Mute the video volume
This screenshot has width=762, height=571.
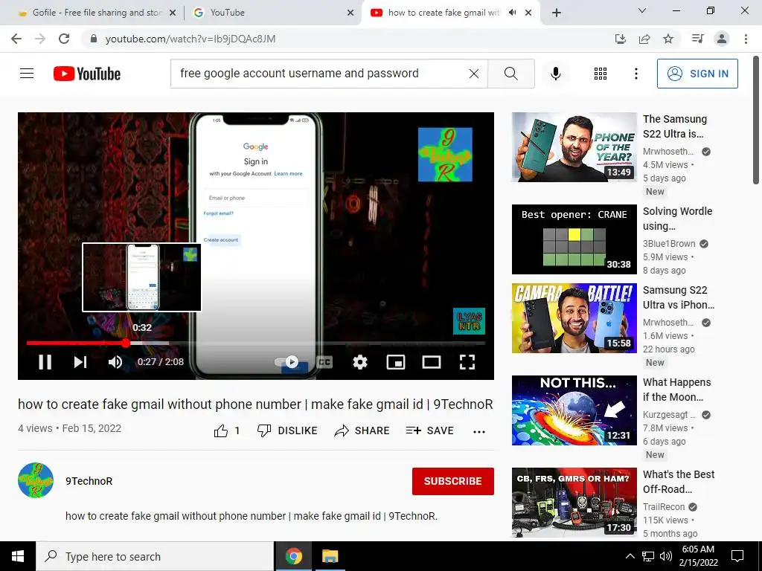(115, 362)
